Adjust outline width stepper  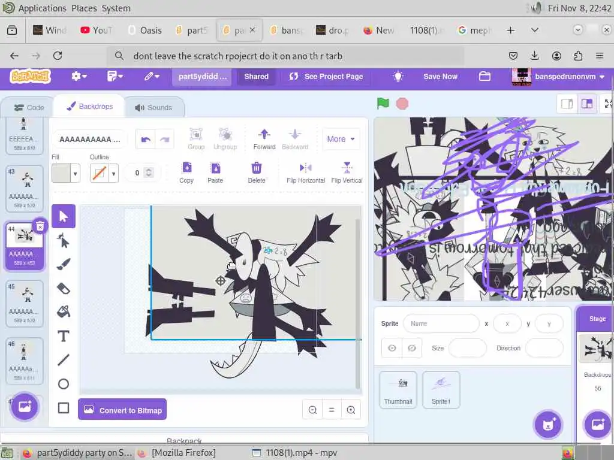coord(149,172)
